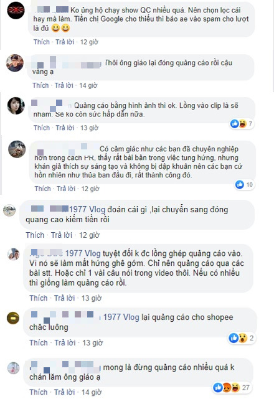This screenshot has width=274, height=399.
Task: Open the reactions on the comment with 7
Action: 242,124
